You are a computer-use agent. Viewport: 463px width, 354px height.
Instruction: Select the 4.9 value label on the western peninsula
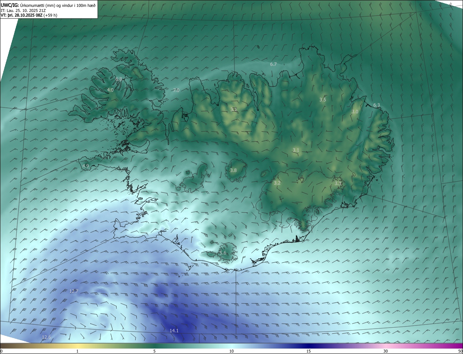pyautogui.click(x=86, y=166)
